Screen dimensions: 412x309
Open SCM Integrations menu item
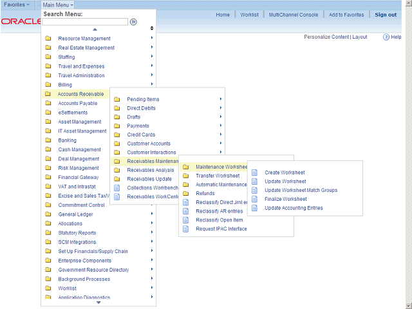(77, 242)
